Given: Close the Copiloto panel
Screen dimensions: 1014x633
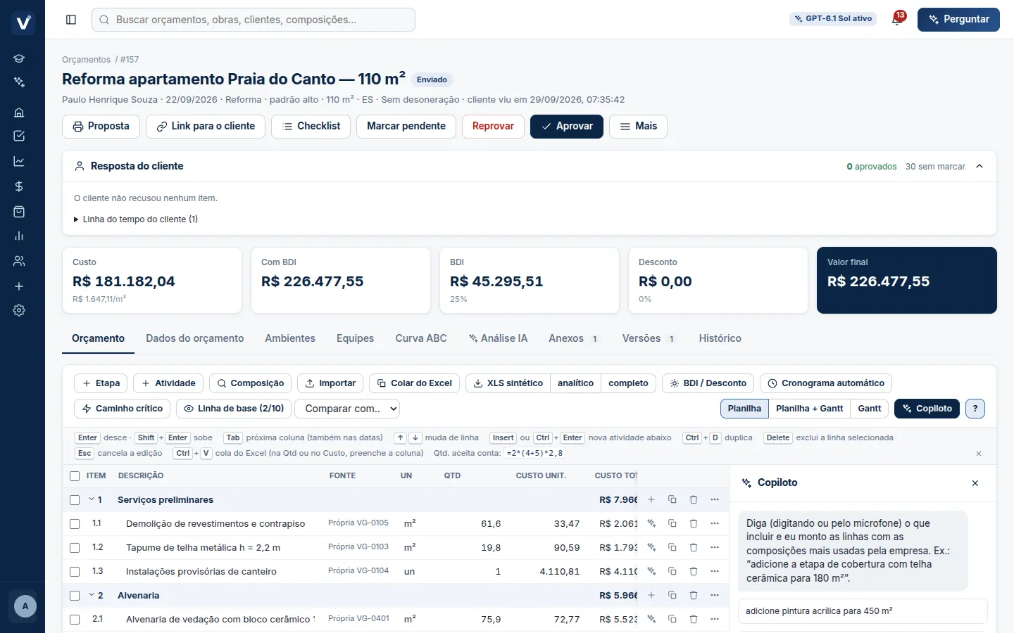Looking at the screenshot, I should click(x=975, y=483).
